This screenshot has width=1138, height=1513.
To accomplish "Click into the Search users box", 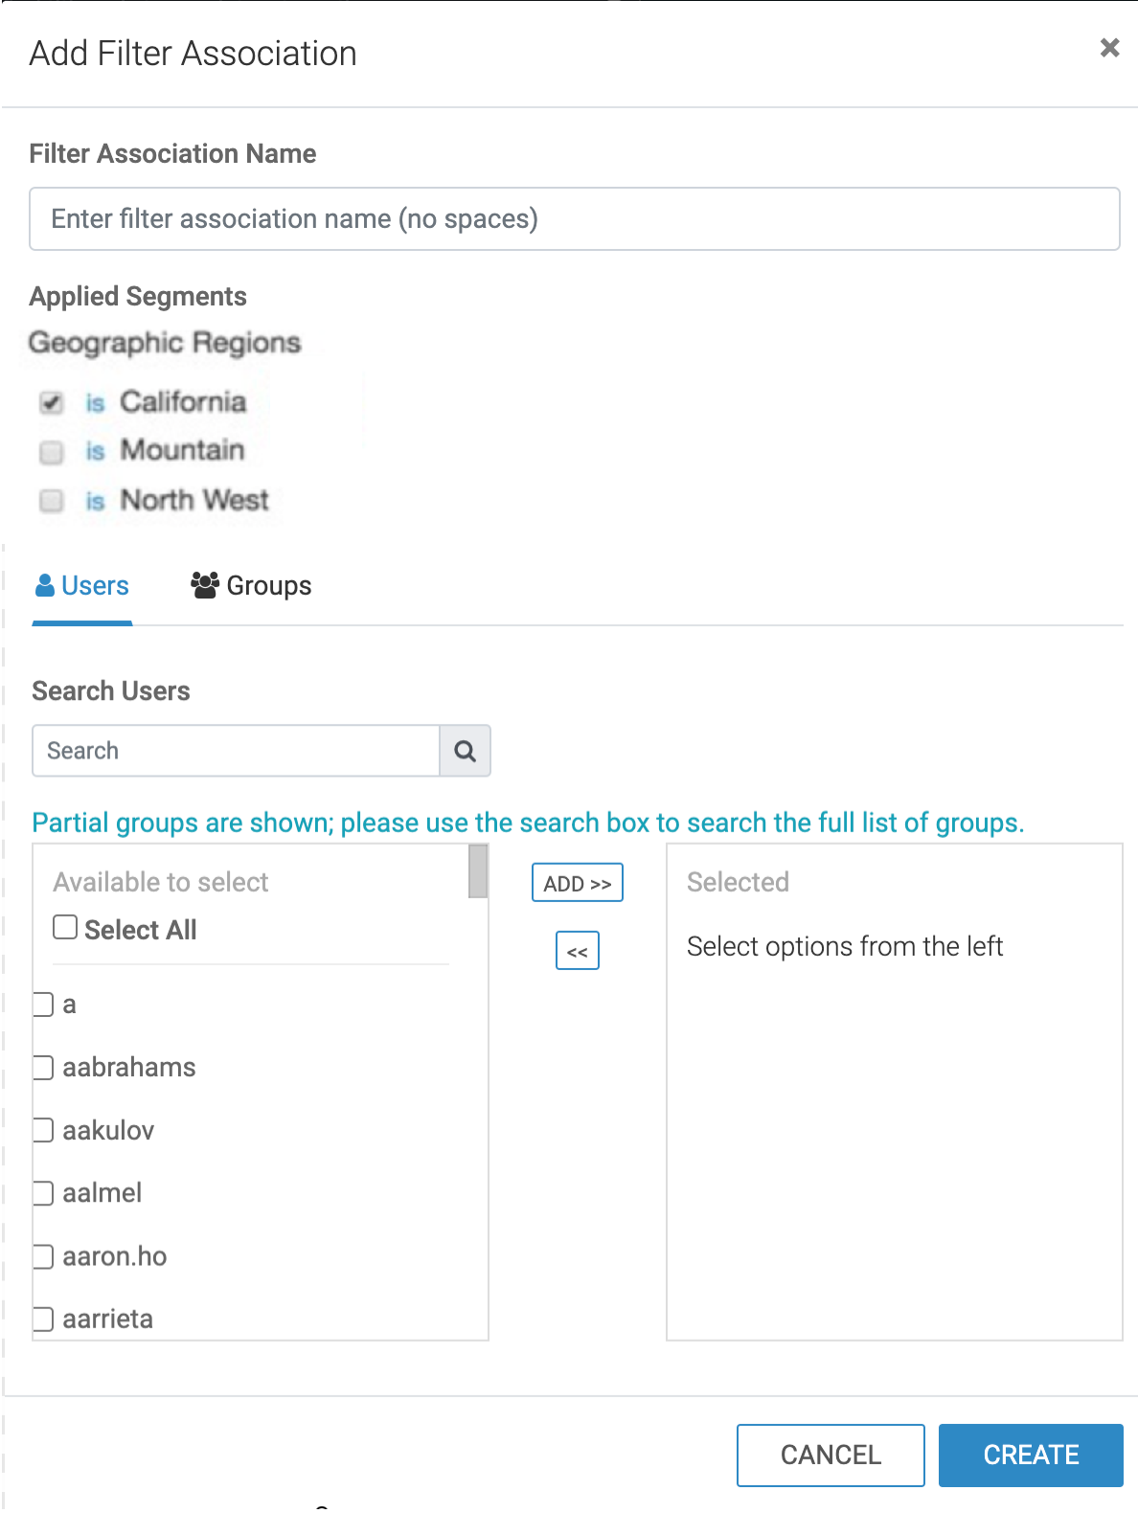I will tap(236, 751).
